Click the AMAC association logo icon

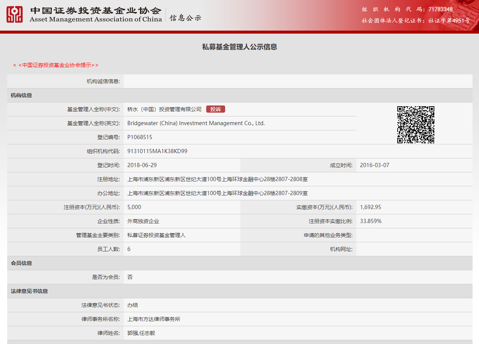[x=14, y=15]
